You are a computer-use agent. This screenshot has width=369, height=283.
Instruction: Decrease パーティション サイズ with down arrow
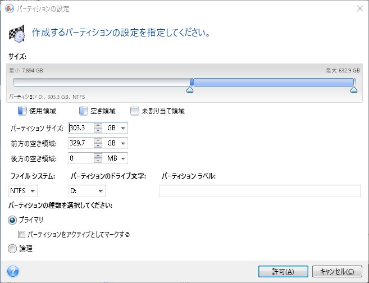98,130
